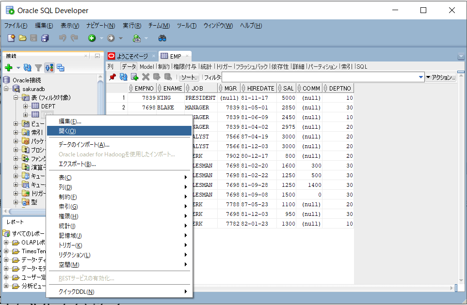The width and height of the screenshot is (467, 305).
Task: Click the green plus New Connection icon
Action: point(9,68)
